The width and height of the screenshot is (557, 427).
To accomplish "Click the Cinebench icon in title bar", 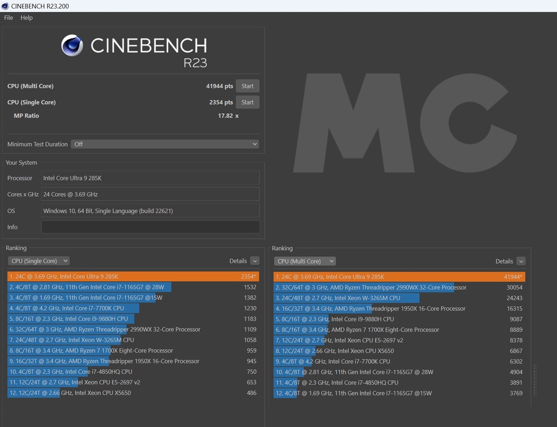I will pyautogui.click(x=5, y=6).
